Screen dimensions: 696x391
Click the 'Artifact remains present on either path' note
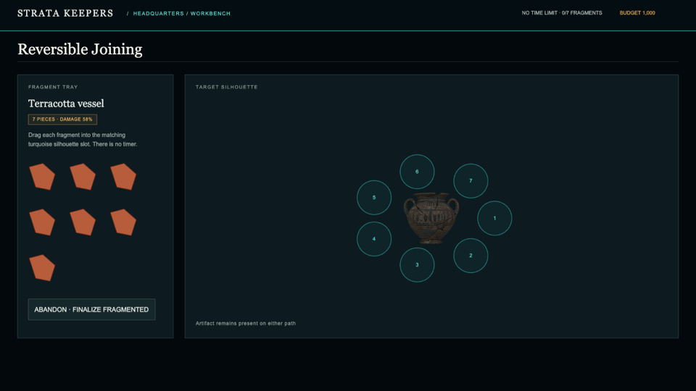coord(246,323)
